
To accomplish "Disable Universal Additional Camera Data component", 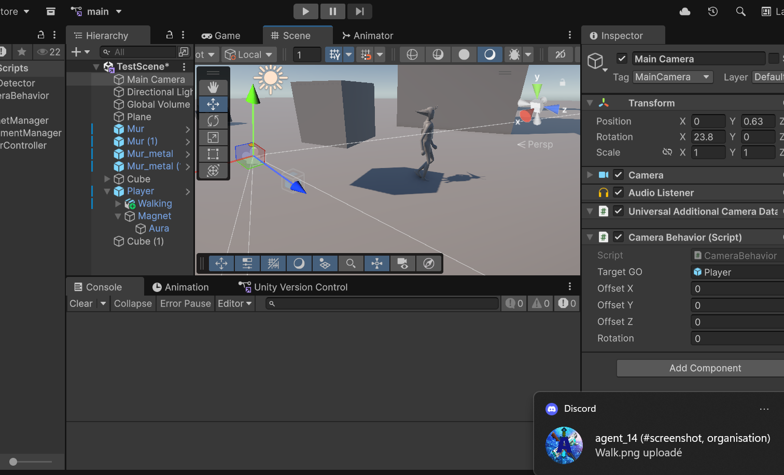I will coord(618,211).
